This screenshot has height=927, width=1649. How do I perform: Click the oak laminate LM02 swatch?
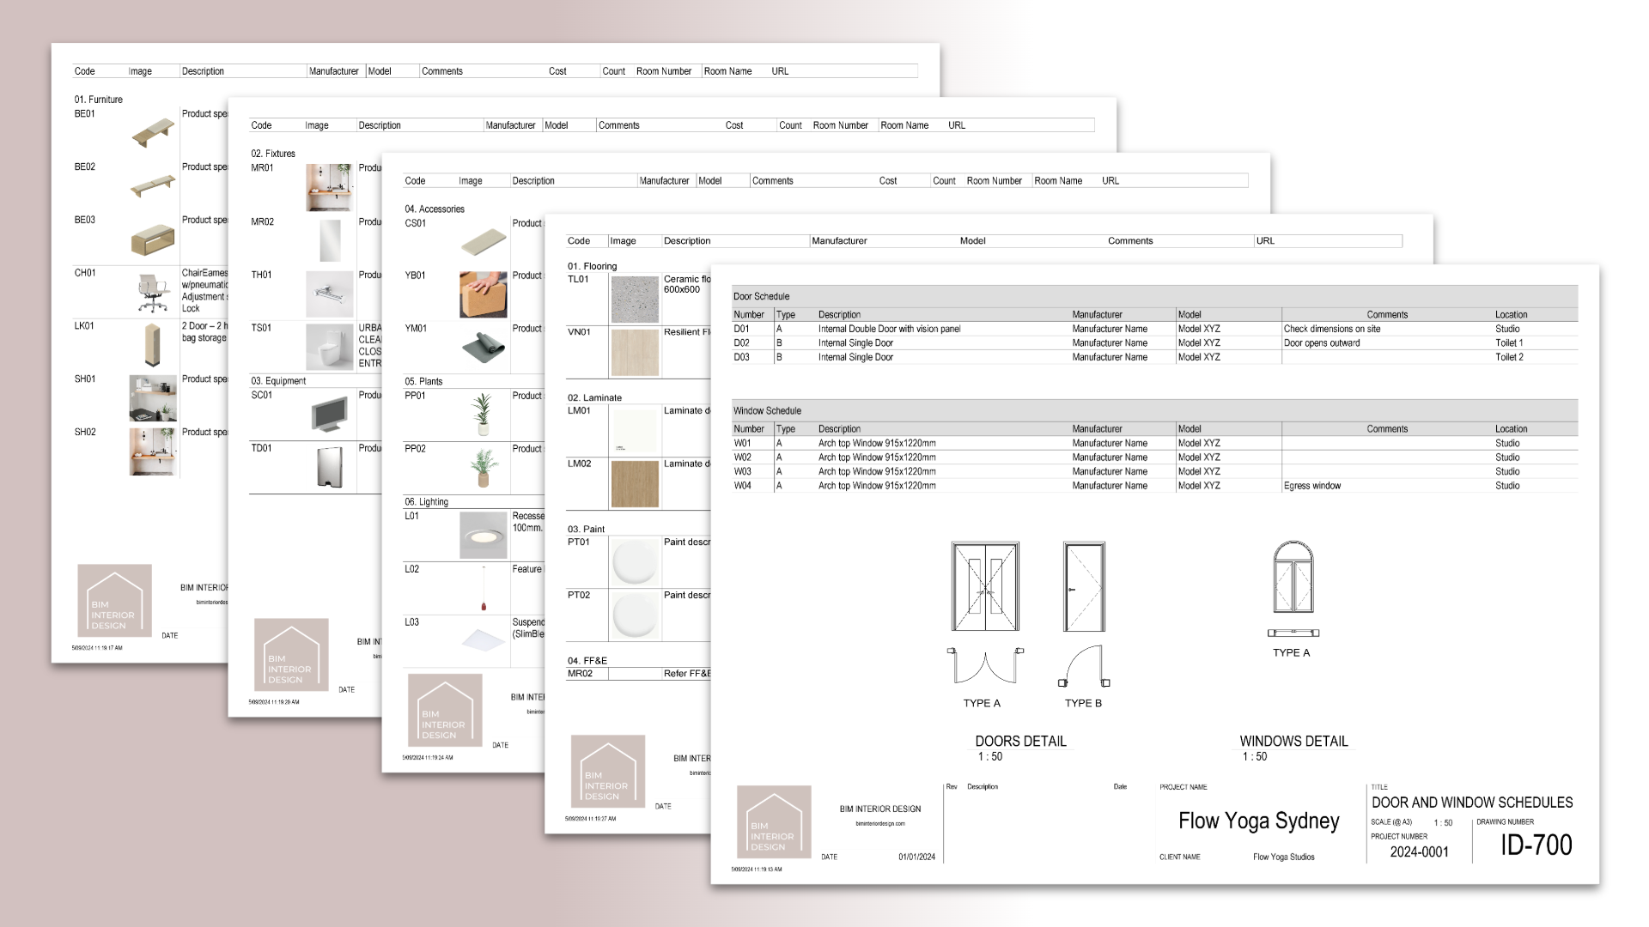pyautogui.click(x=635, y=483)
